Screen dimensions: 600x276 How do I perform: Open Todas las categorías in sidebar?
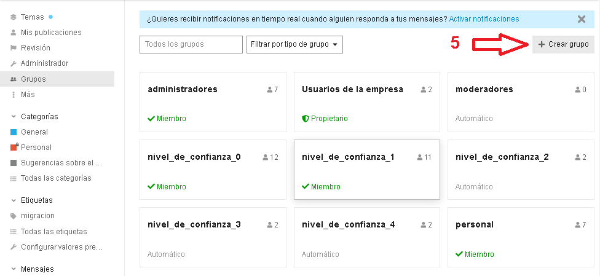pyautogui.click(x=55, y=178)
